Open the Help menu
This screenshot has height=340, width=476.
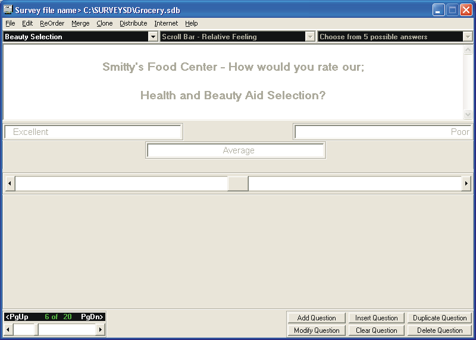(x=191, y=23)
